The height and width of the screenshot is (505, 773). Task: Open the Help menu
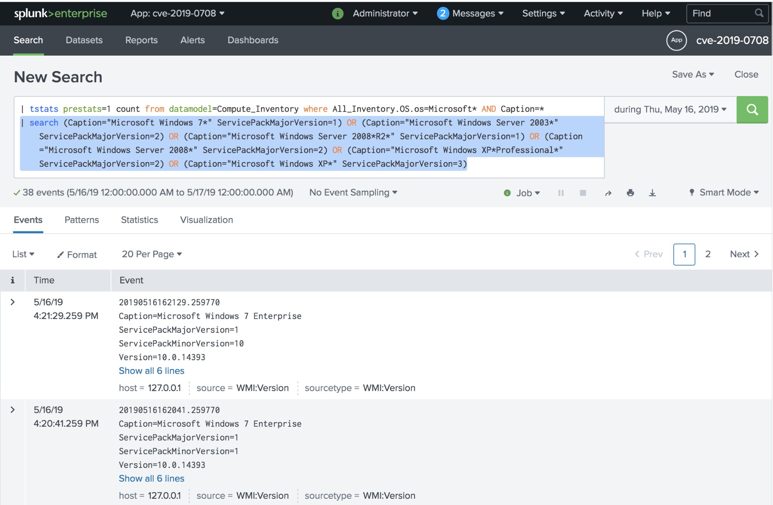coord(656,14)
